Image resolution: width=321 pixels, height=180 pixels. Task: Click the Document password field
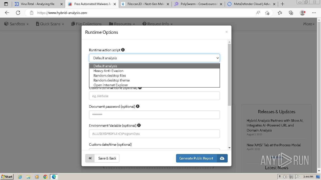(154, 115)
